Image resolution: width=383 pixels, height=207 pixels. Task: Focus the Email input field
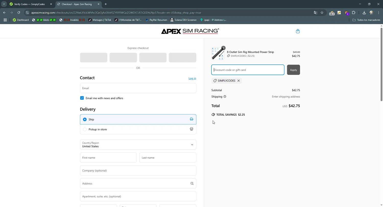click(x=138, y=88)
